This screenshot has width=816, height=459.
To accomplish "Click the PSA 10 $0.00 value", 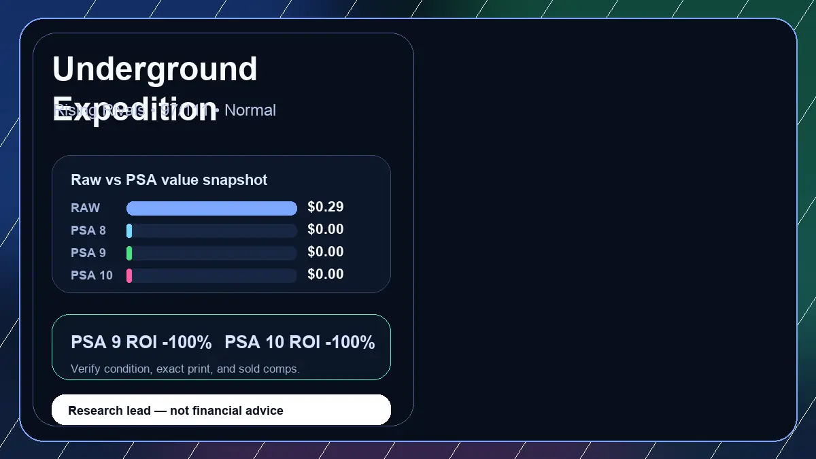I will [x=326, y=275].
